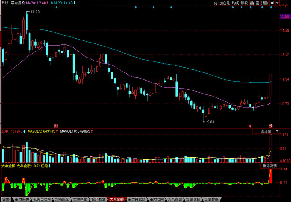Open 预测 forecast tool
Screen dimensions: 291x202
[265, 3]
